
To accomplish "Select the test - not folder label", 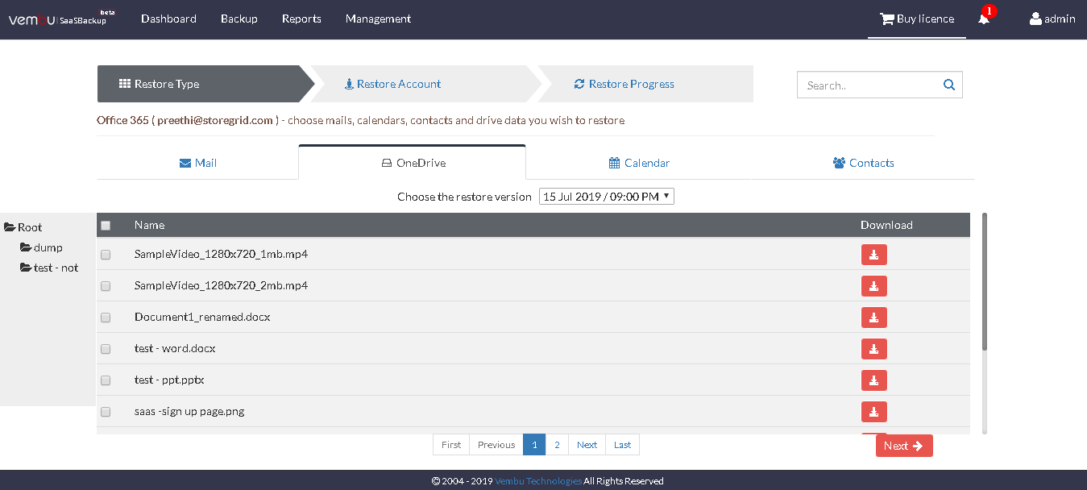I will (56, 268).
